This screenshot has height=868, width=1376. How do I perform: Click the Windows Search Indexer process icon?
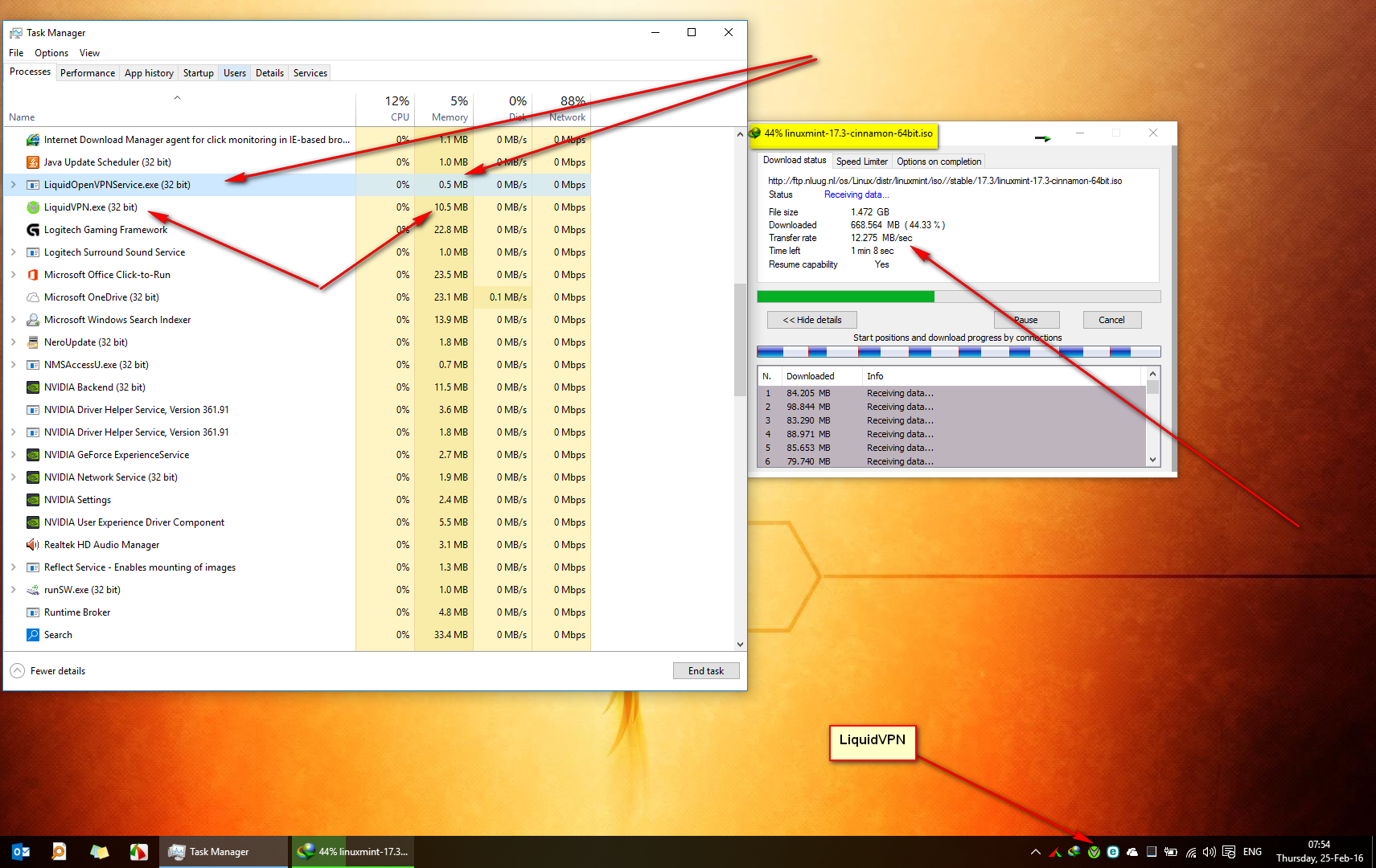(x=33, y=320)
